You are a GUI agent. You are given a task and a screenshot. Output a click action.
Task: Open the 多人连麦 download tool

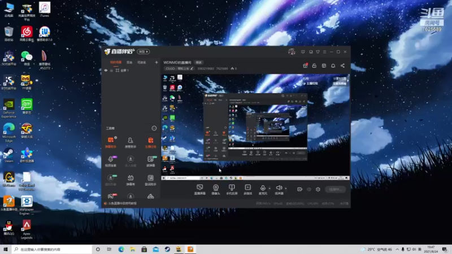pos(131,161)
